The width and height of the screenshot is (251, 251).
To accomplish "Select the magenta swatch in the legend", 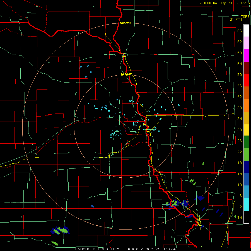I will coord(246,55).
